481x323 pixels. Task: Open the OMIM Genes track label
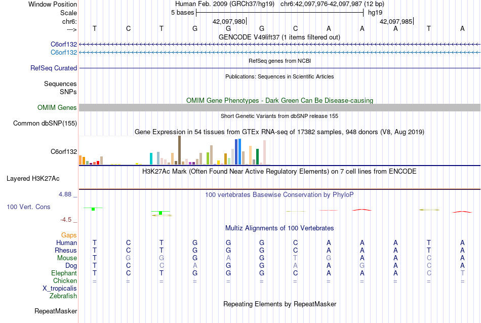[57, 107]
